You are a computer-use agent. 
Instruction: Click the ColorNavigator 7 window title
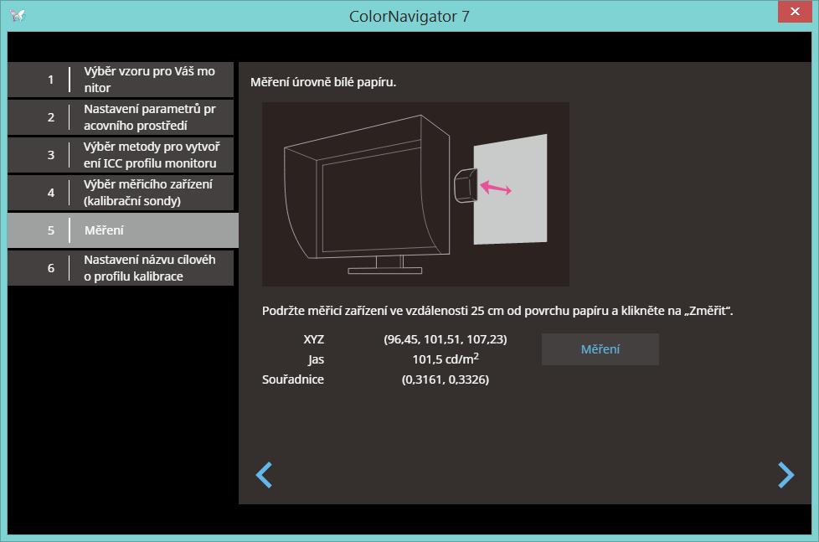coord(409,16)
